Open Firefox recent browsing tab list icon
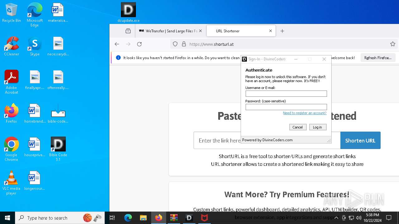 (x=128, y=31)
